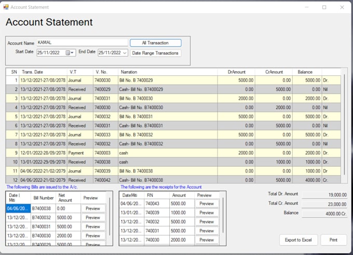Open the Start Date calendar dropdown
353x255 pixels.
tap(70, 52)
